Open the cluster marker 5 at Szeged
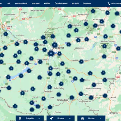Image resolution: width=121 pixels, height=121 pixels. [81, 94]
